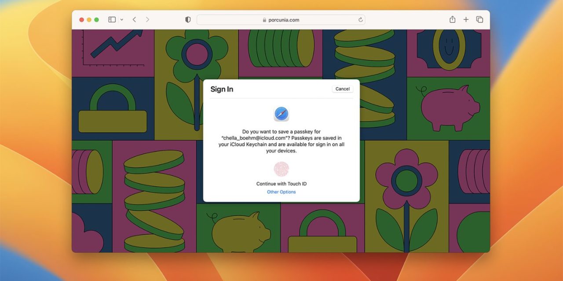Image resolution: width=563 pixels, height=281 pixels.
Task: Cancel the Sign In dialog
Action: 342,89
